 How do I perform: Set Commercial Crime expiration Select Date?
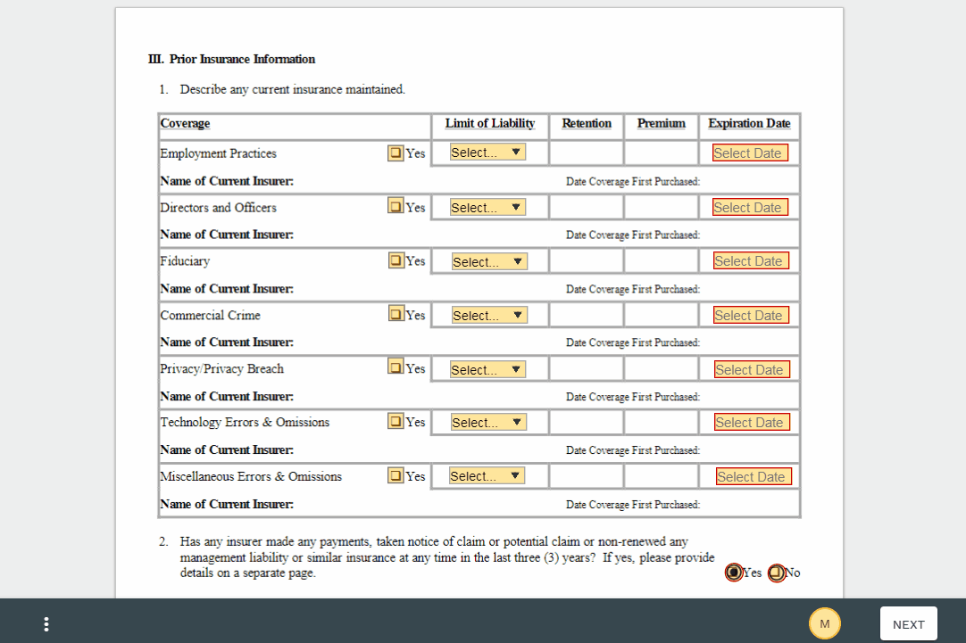(751, 316)
